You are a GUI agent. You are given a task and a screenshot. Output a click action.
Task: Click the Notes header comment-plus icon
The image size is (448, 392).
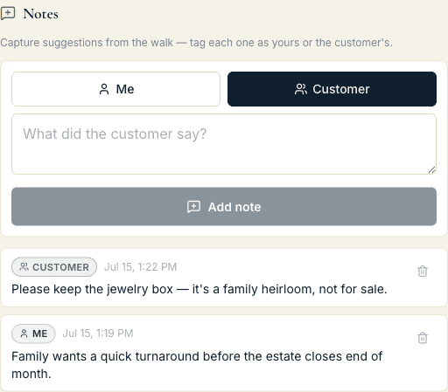click(8, 13)
